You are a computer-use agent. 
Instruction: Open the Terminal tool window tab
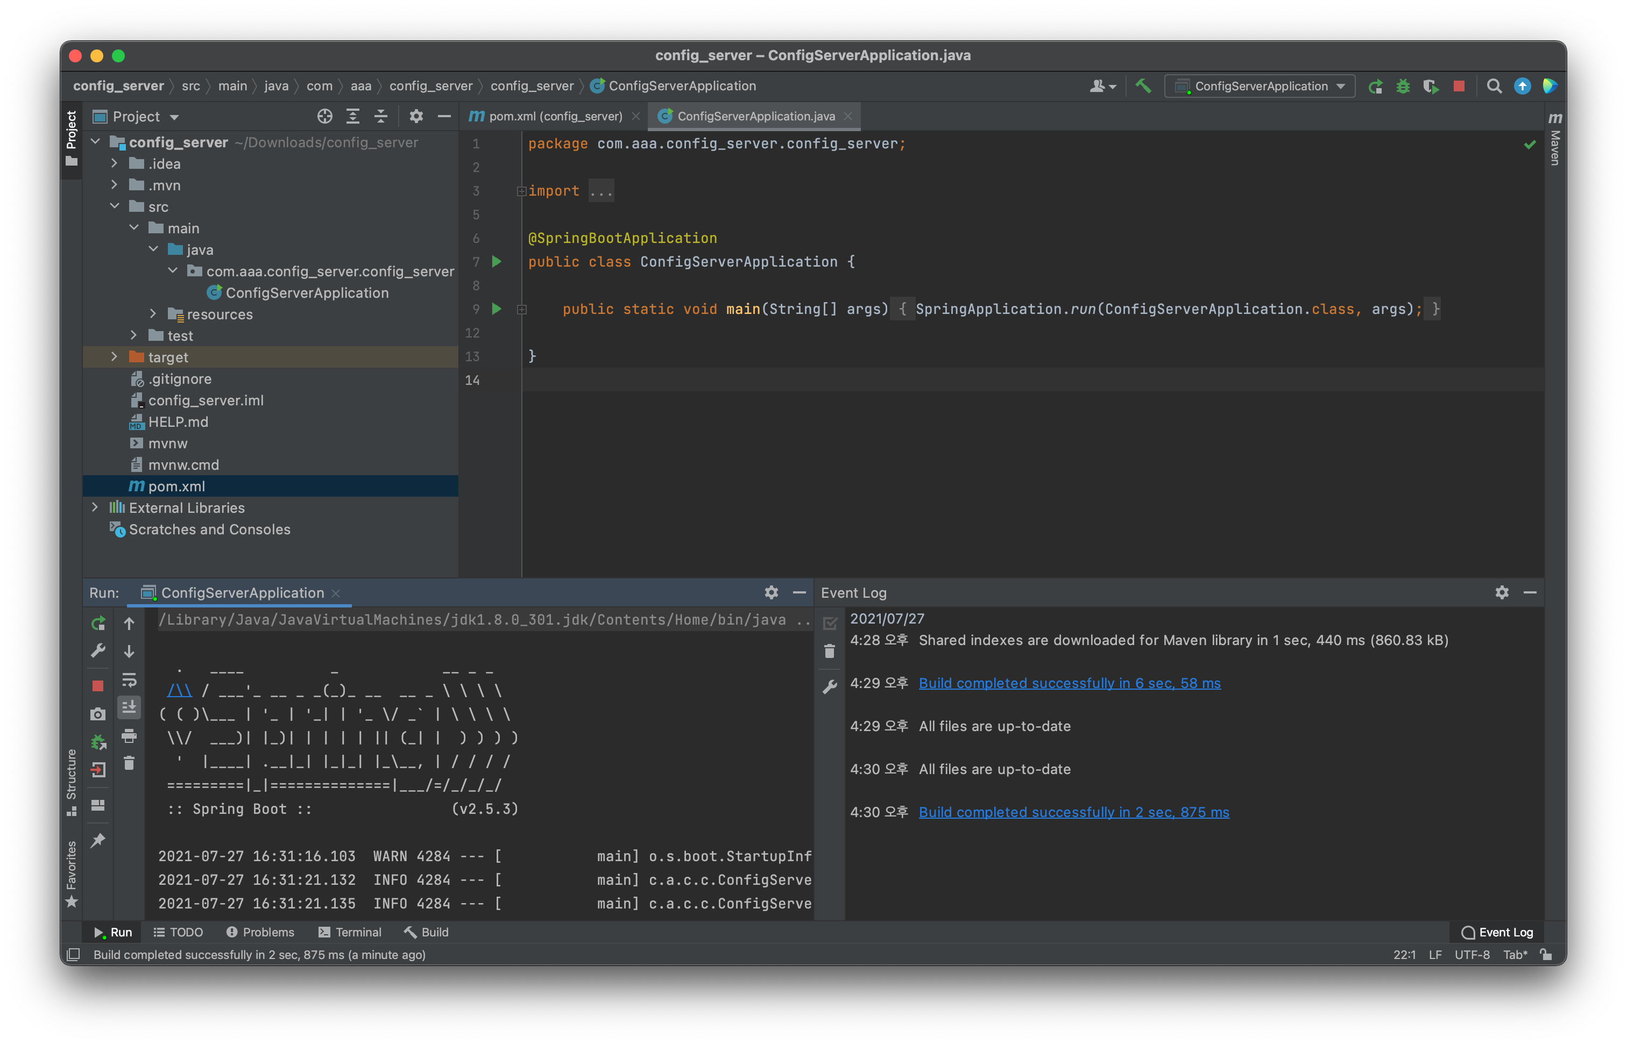pyautogui.click(x=350, y=932)
